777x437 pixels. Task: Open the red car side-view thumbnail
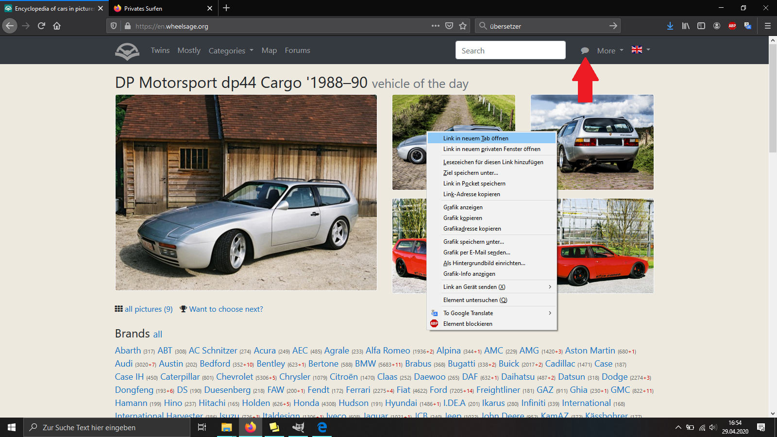(x=606, y=246)
